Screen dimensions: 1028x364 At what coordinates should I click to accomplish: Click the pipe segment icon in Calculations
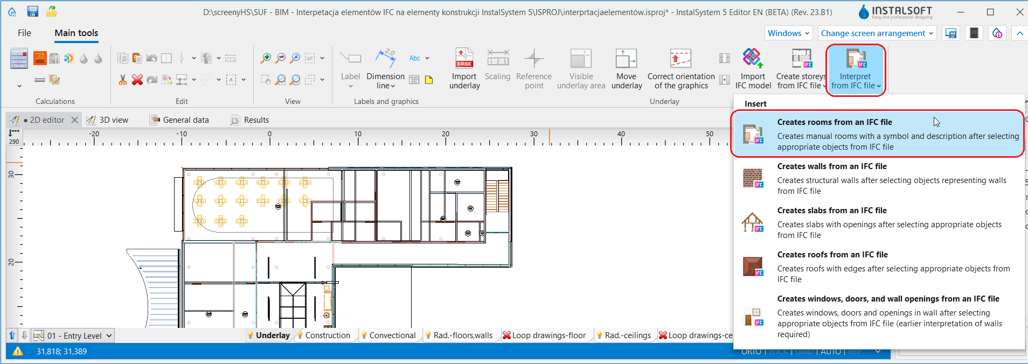click(x=40, y=80)
